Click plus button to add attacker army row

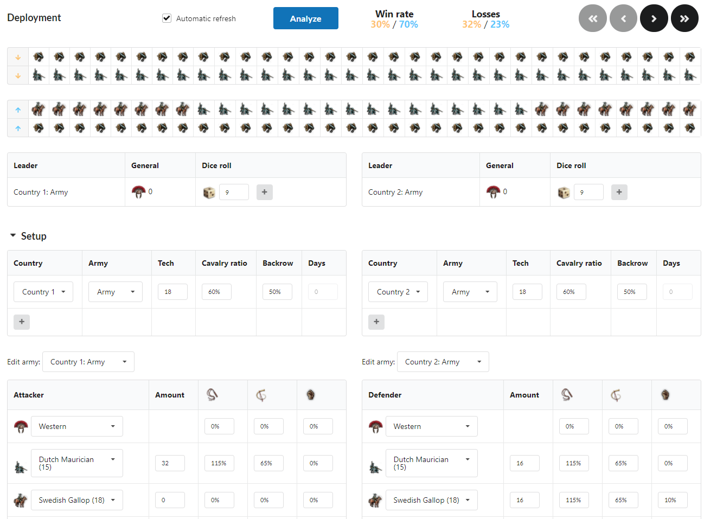coord(22,322)
